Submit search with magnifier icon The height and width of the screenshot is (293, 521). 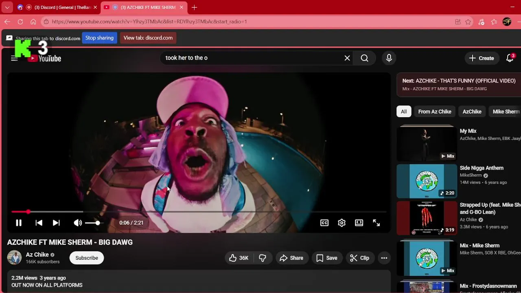coord(364,58)
